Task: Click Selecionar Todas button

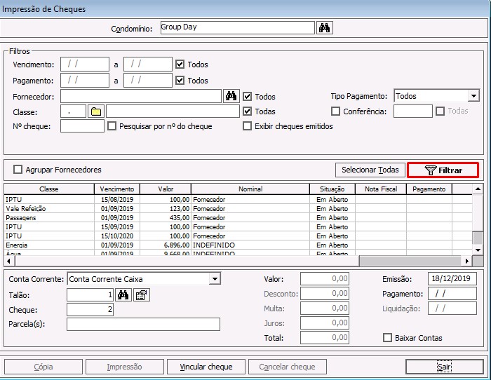Action: pos(370,170)
